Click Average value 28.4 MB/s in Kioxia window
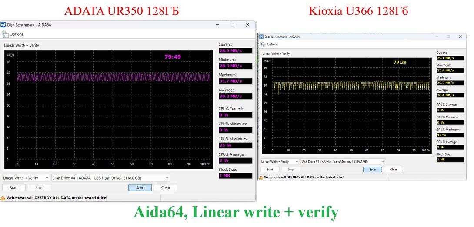This screenshot has height=227, width=474. point(450,95)
